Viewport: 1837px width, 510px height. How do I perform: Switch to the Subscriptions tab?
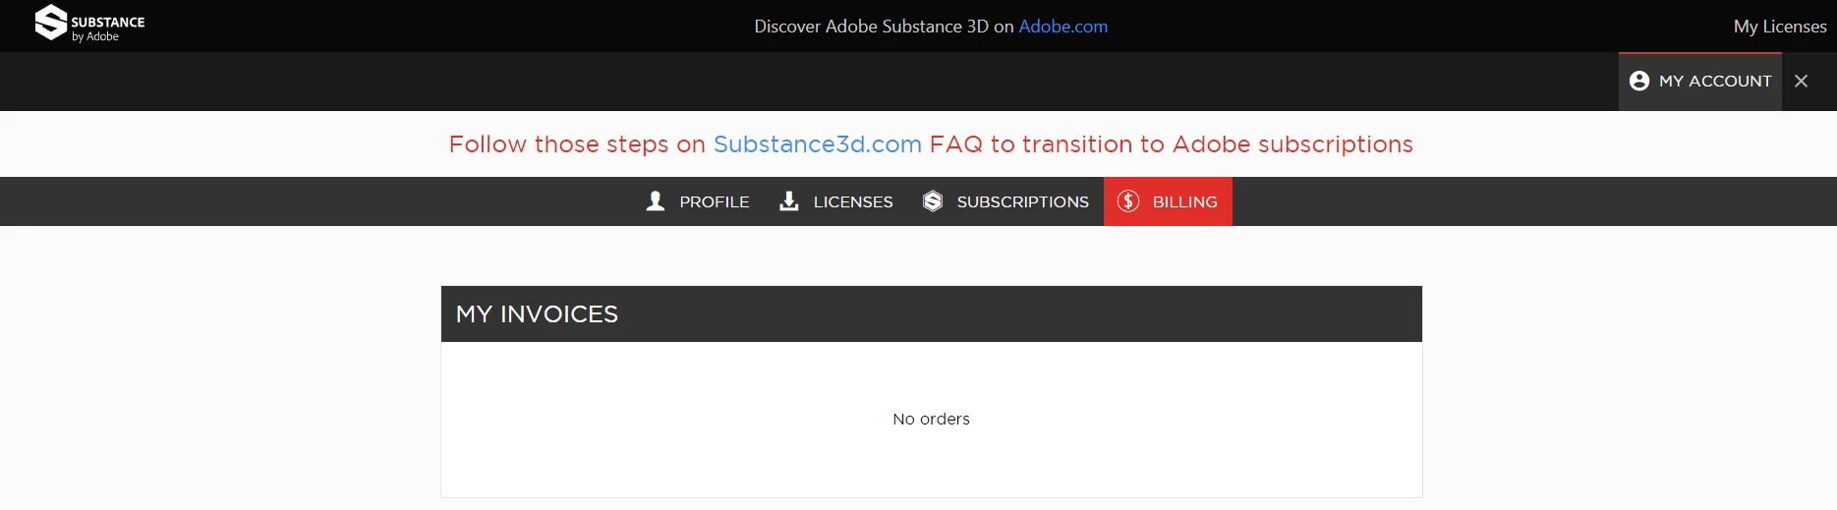pos(1005,201)
